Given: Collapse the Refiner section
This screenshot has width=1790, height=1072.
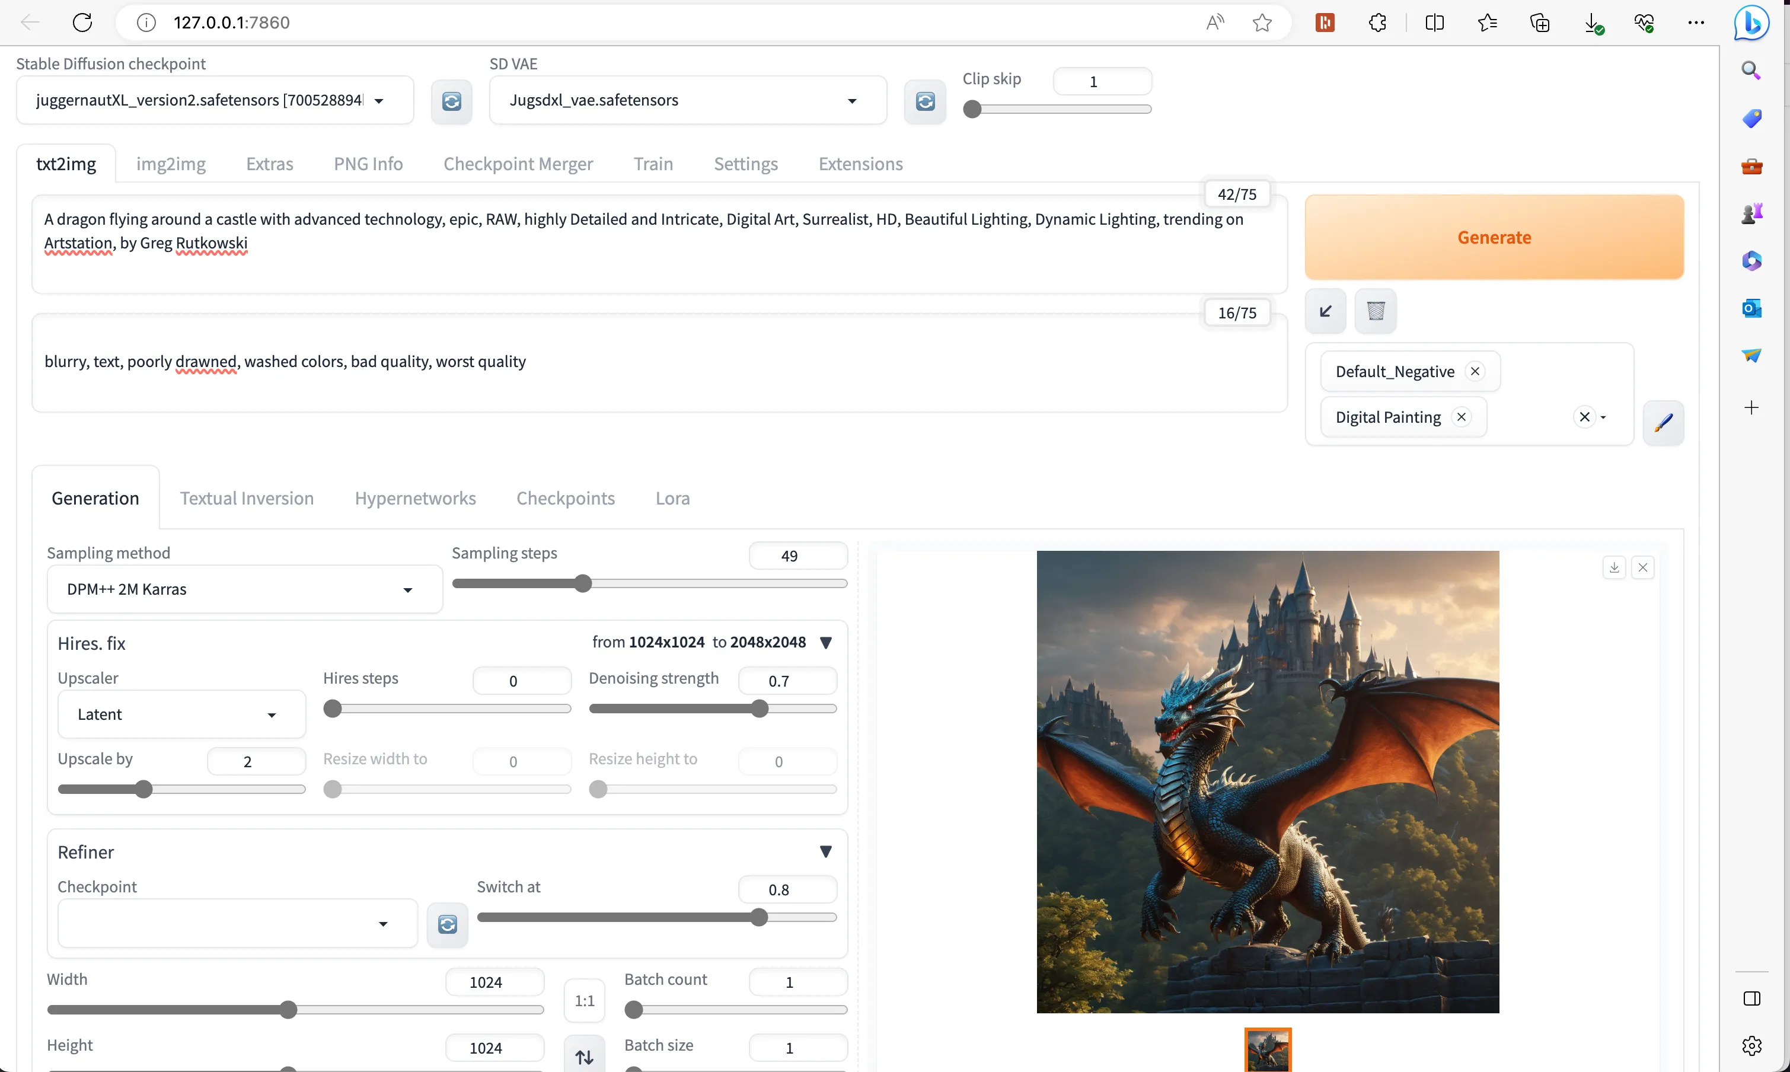Looking at the screenshot, I should coord(826,851).
